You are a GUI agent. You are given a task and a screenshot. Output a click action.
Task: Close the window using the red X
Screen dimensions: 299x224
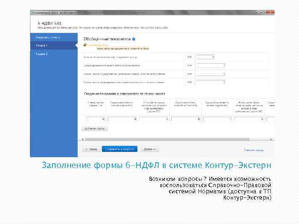pos(270,12)
